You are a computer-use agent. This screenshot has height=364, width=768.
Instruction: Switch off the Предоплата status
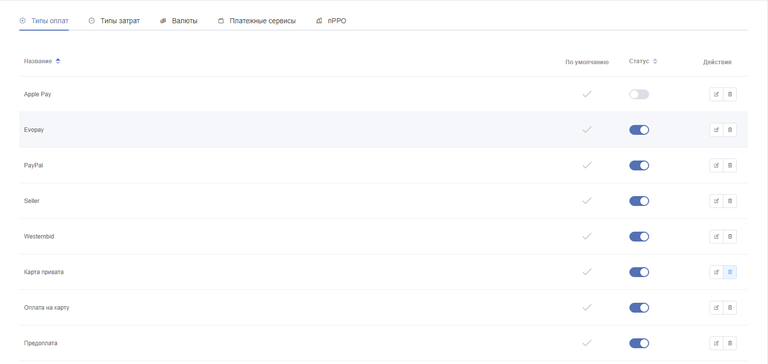(639, 343)
